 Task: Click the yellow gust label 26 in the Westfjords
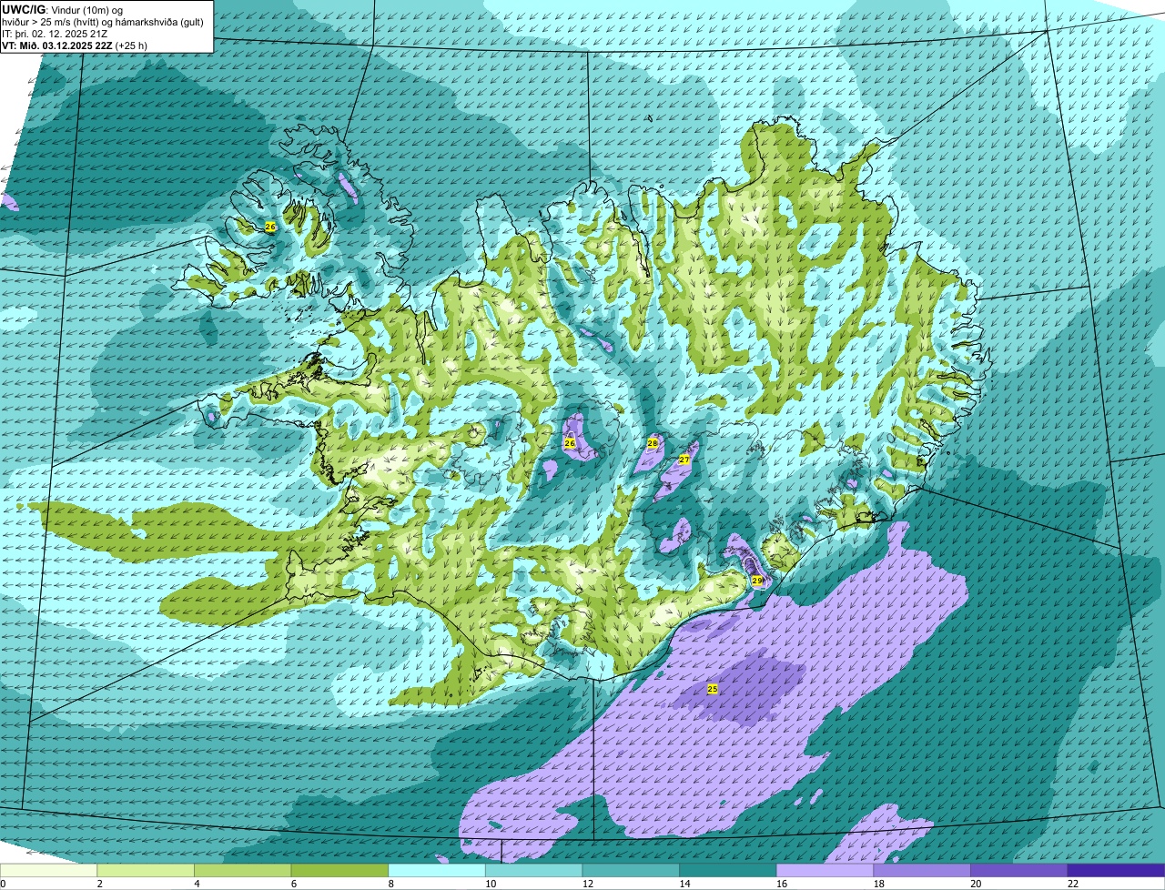(270, 227)
